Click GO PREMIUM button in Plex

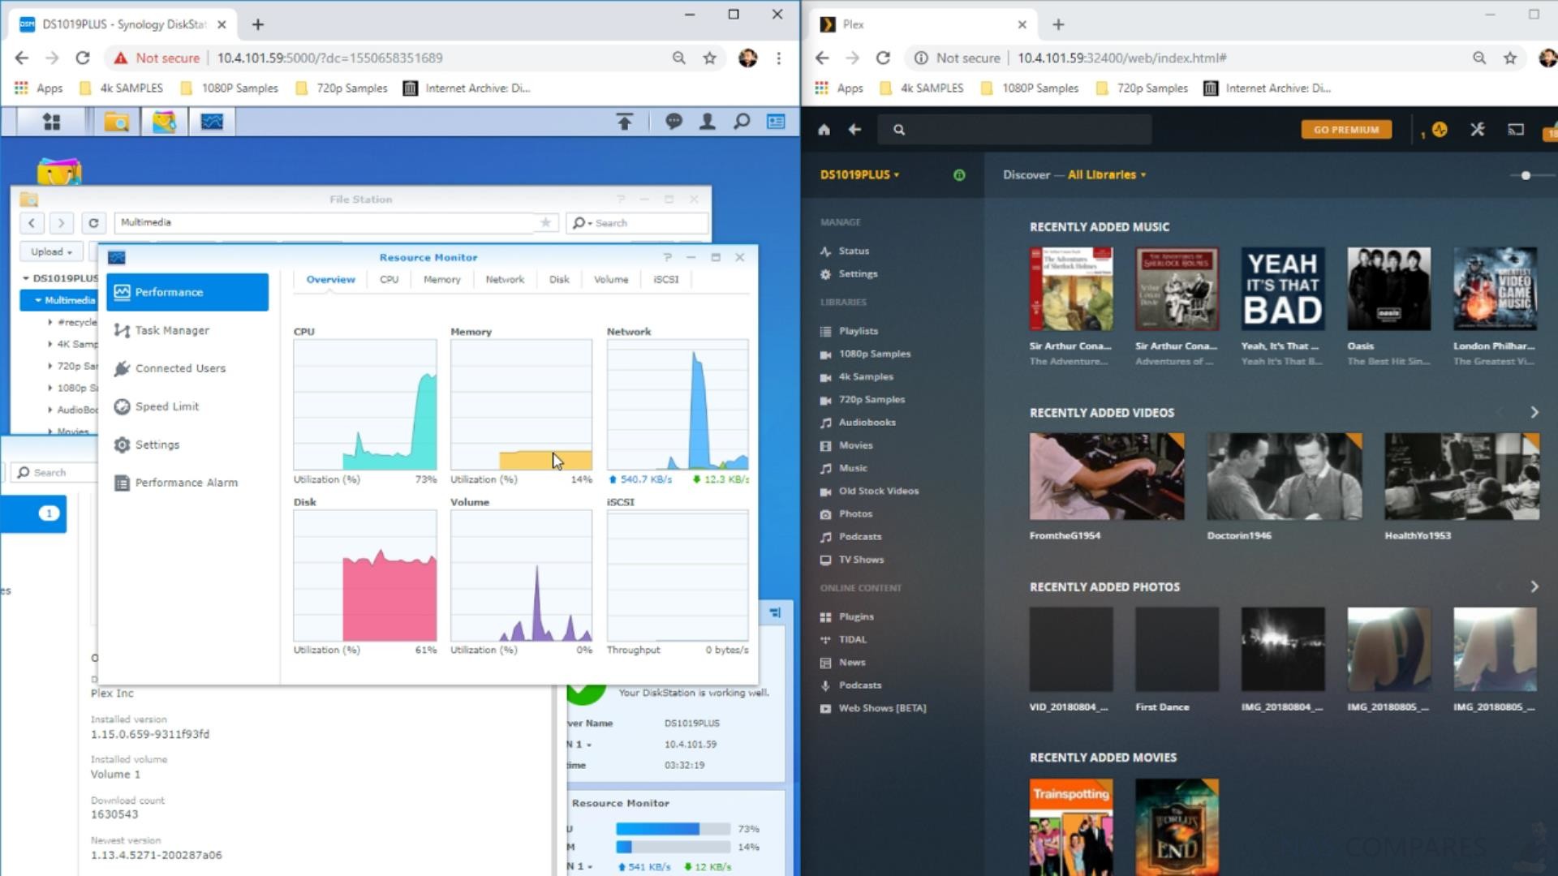point(1346,129)
